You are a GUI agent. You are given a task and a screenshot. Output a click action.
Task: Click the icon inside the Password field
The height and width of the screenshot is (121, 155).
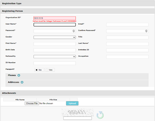point(73,31)
